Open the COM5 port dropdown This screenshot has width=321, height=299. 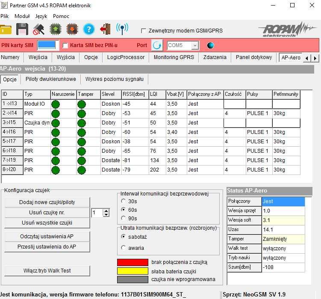click(195, 45)
